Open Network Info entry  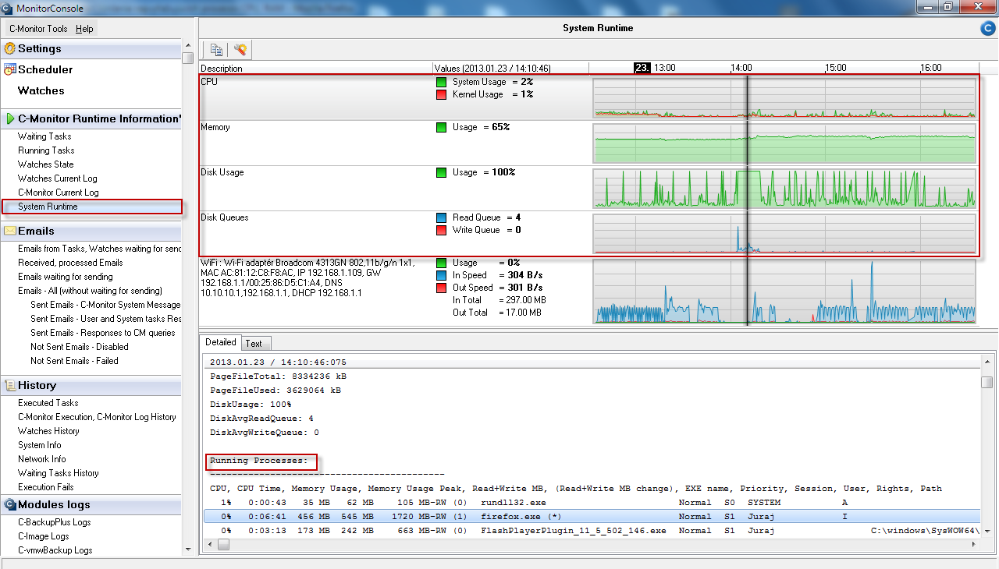(42, 459)
